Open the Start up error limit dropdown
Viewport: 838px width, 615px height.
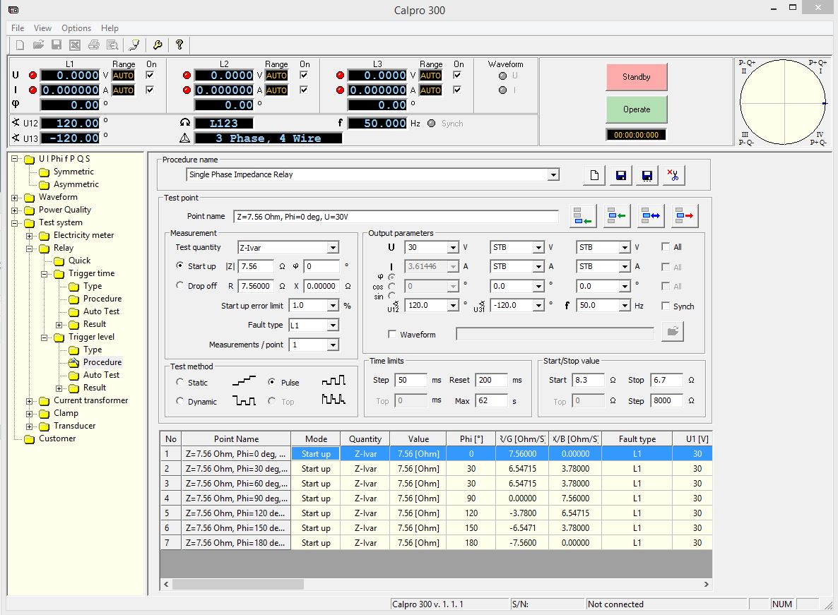click(x=333, y=305)
